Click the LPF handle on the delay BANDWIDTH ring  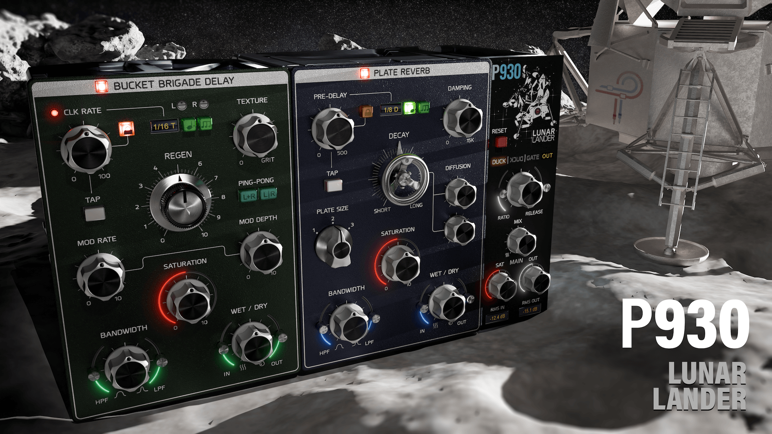[x=162, y=362]
